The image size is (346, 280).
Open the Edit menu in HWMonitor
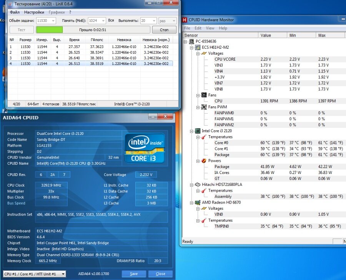pyautogui.click(x=198, y=28)
